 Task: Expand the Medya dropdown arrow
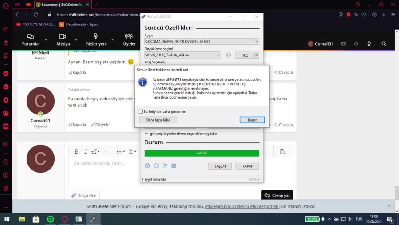coord(76,40)
